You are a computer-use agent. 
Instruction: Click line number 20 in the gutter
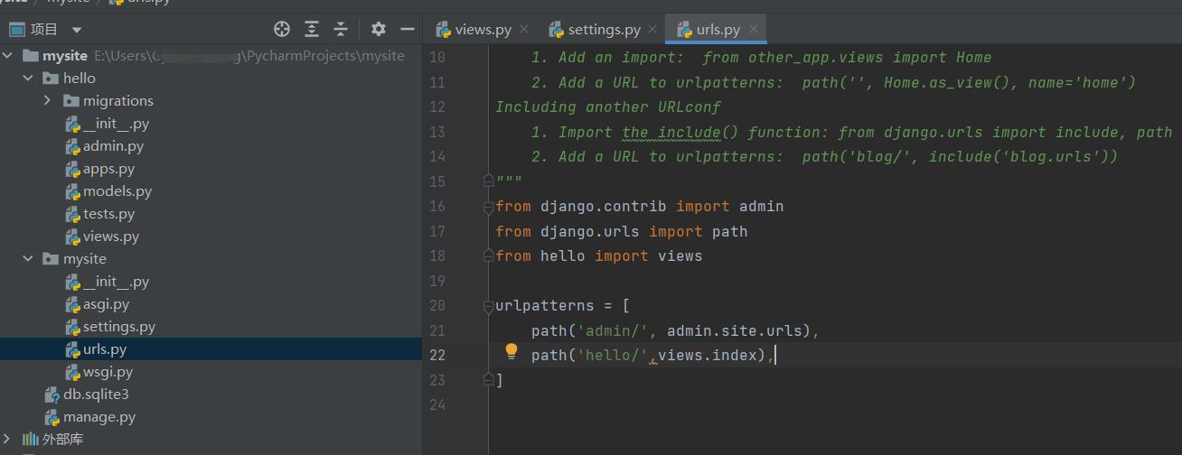click(436, 305)
